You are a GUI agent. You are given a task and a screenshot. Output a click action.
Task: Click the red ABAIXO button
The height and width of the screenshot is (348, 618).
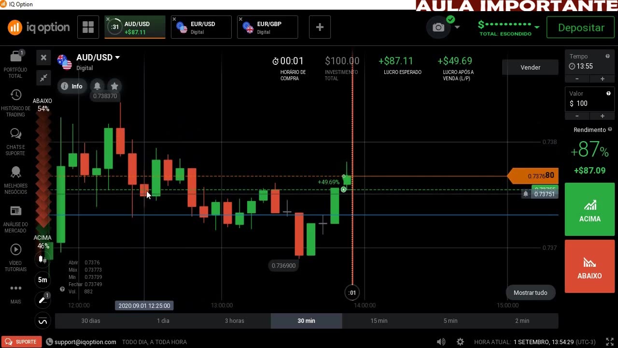tap(590, 266)
